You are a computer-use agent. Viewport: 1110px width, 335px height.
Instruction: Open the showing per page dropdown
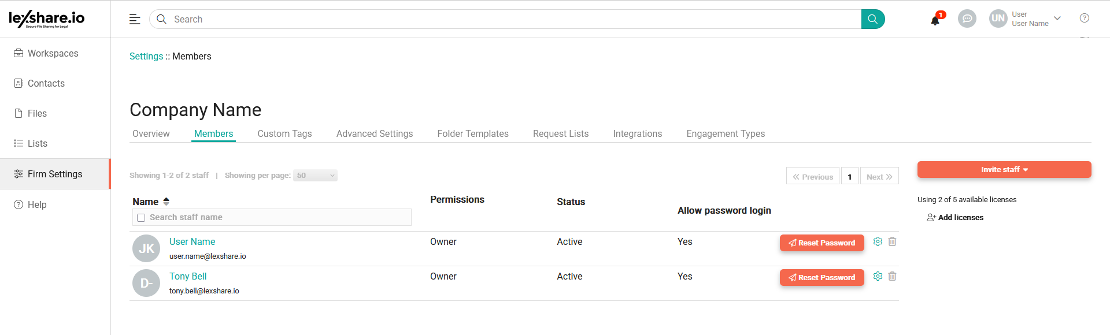pyautogui.click(x=315, y=176)
